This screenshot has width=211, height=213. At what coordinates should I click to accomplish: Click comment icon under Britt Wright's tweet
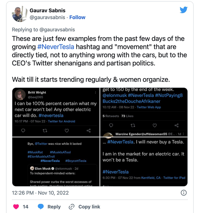[23, 131]
